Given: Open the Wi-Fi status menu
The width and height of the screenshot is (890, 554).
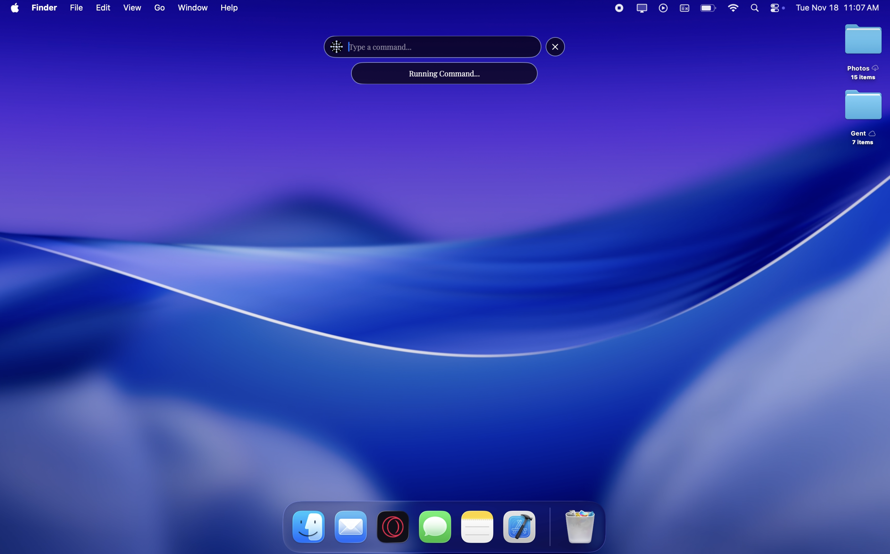Looking at the screenshot, I should click(x=733, y=8).
